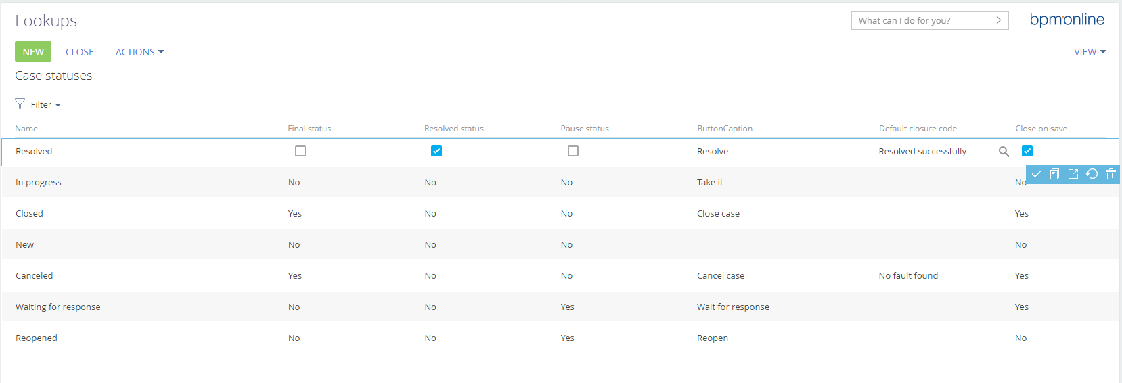Uncheck Close on save for Resolved
The image size is (1122, 383).
tap(1027, 151)
